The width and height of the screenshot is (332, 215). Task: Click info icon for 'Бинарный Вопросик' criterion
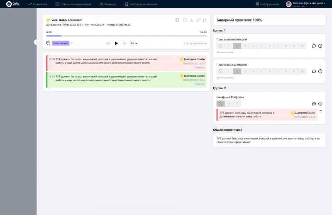pos(320,103)
